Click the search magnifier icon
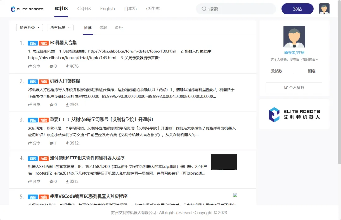The height and width of the screenshot is (220, 341). 204,9
